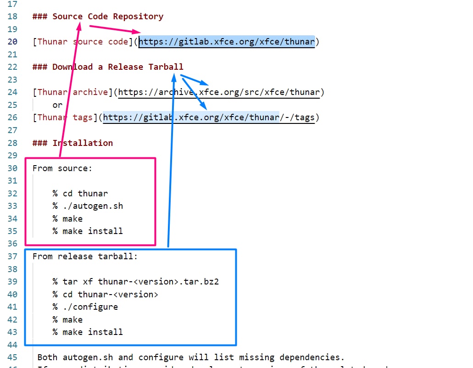Click line number 28 in the gutter
Image resolution: width=473 pixels, height=368 pixels.
coord(12,143)
